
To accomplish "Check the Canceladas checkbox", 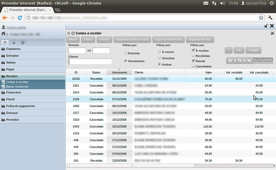I will [x=193, y=66].
